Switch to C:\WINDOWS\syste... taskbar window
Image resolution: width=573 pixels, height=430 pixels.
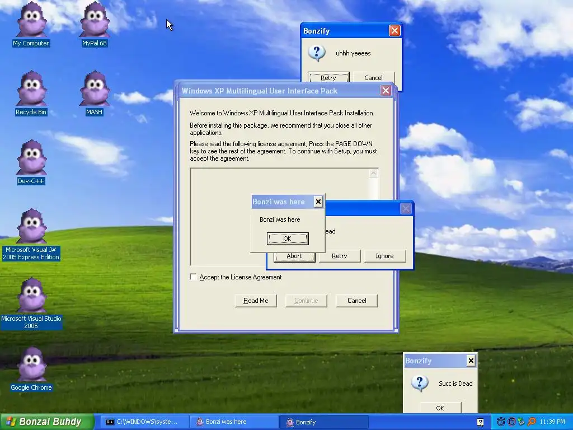click(145, 422)
